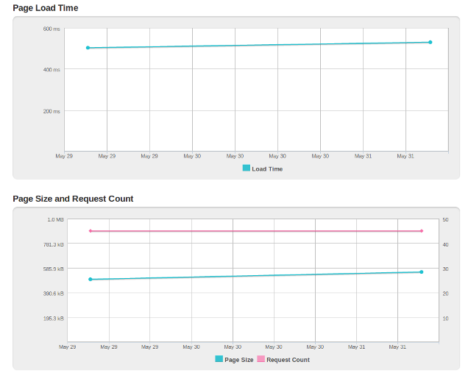Click the Page Load Time heading
The height and width of the screenshot is (376, 471).
[x=46, y=8]
